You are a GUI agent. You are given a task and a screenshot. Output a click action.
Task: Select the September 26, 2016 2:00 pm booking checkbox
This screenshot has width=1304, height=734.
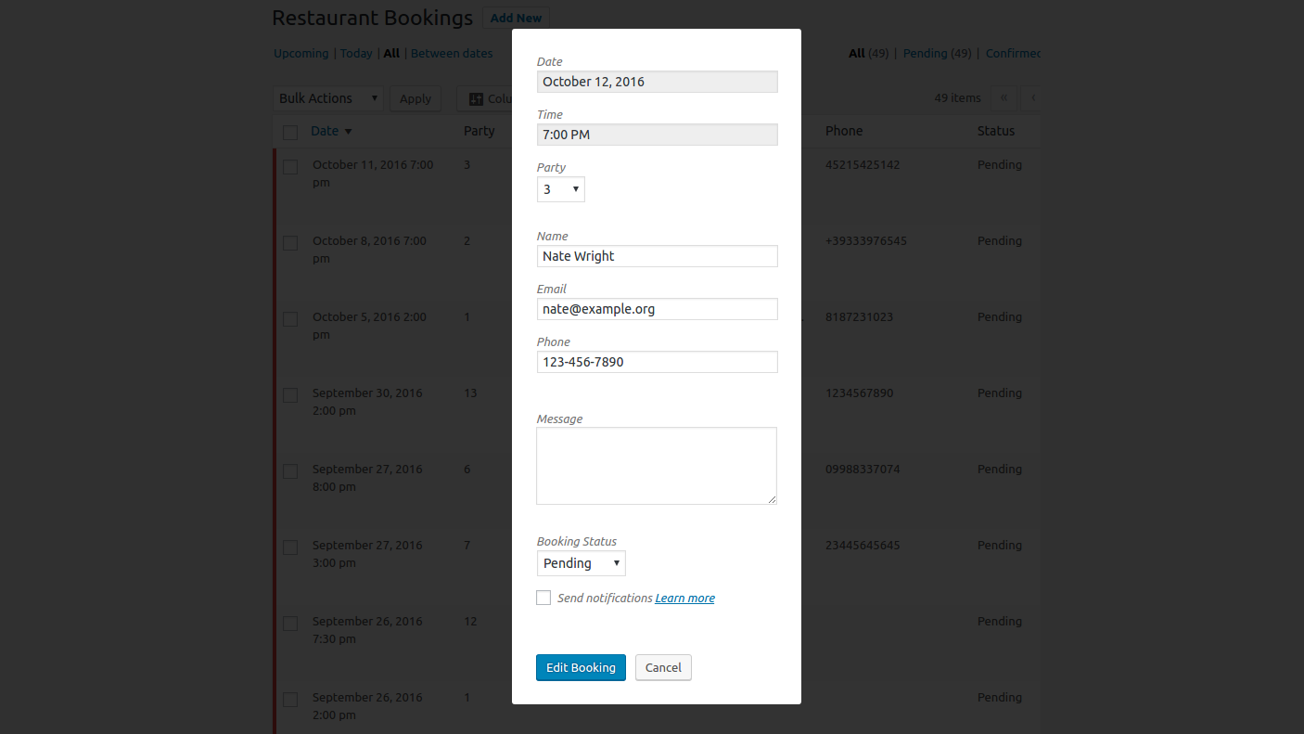click(x=290, y=700)
